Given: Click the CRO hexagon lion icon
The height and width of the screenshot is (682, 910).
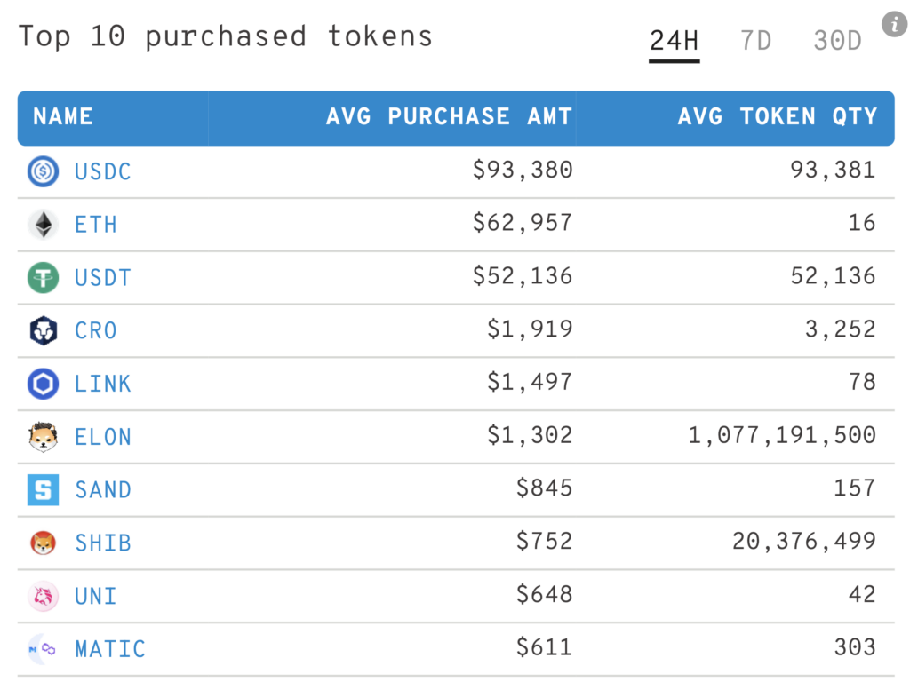Looking at the screenshot, I should click(x=43, y=330).
